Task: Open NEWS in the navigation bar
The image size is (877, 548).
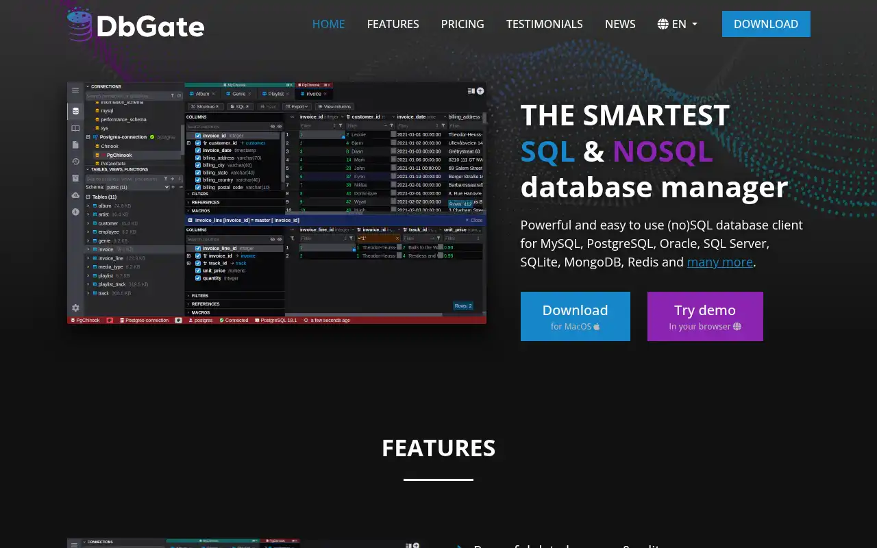Action: [620, 24]
